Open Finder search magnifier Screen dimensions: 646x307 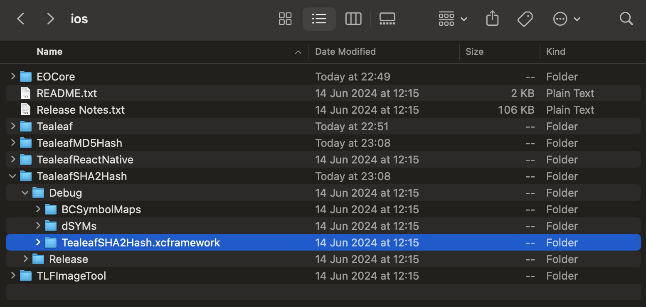point(626,19)
